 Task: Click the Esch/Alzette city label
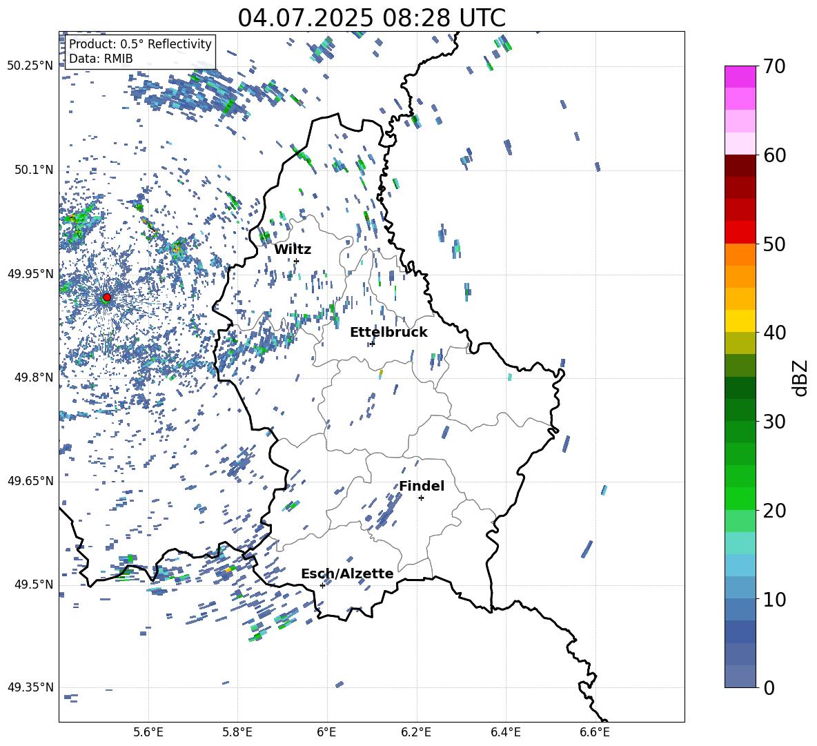coord(347,573)
